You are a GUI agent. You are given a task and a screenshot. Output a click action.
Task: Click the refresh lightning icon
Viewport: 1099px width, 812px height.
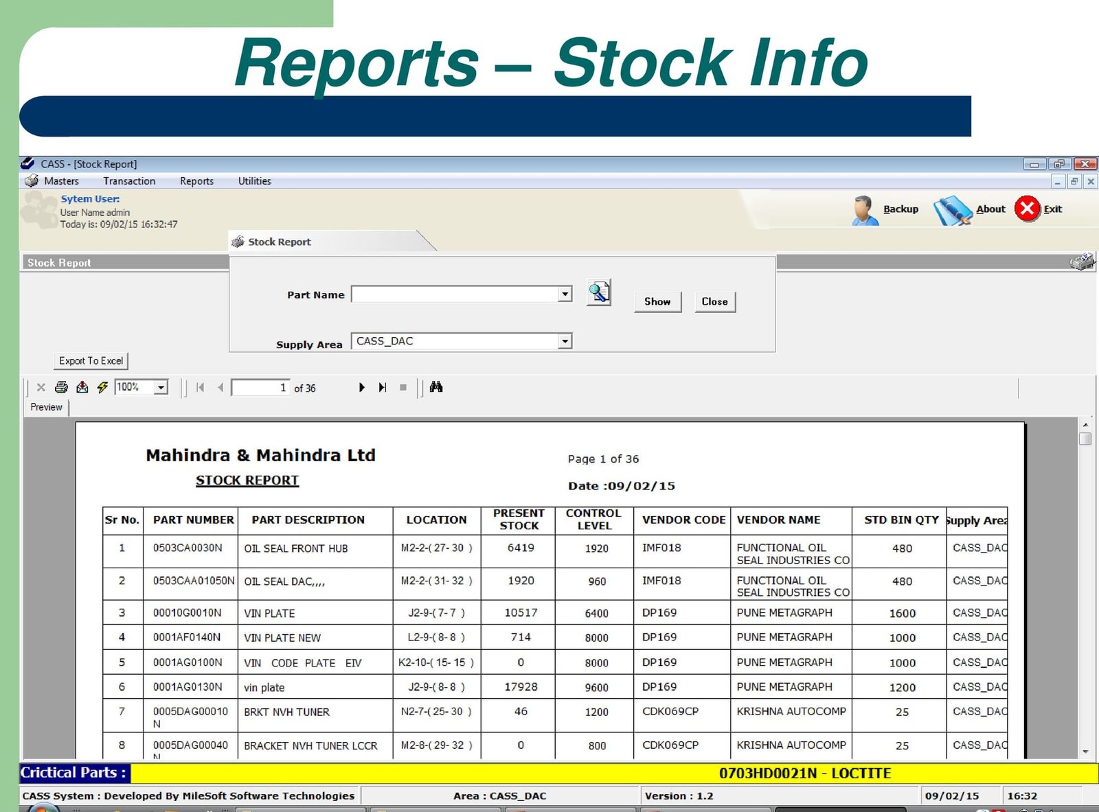pyautogui.click(x=102, y=387)
